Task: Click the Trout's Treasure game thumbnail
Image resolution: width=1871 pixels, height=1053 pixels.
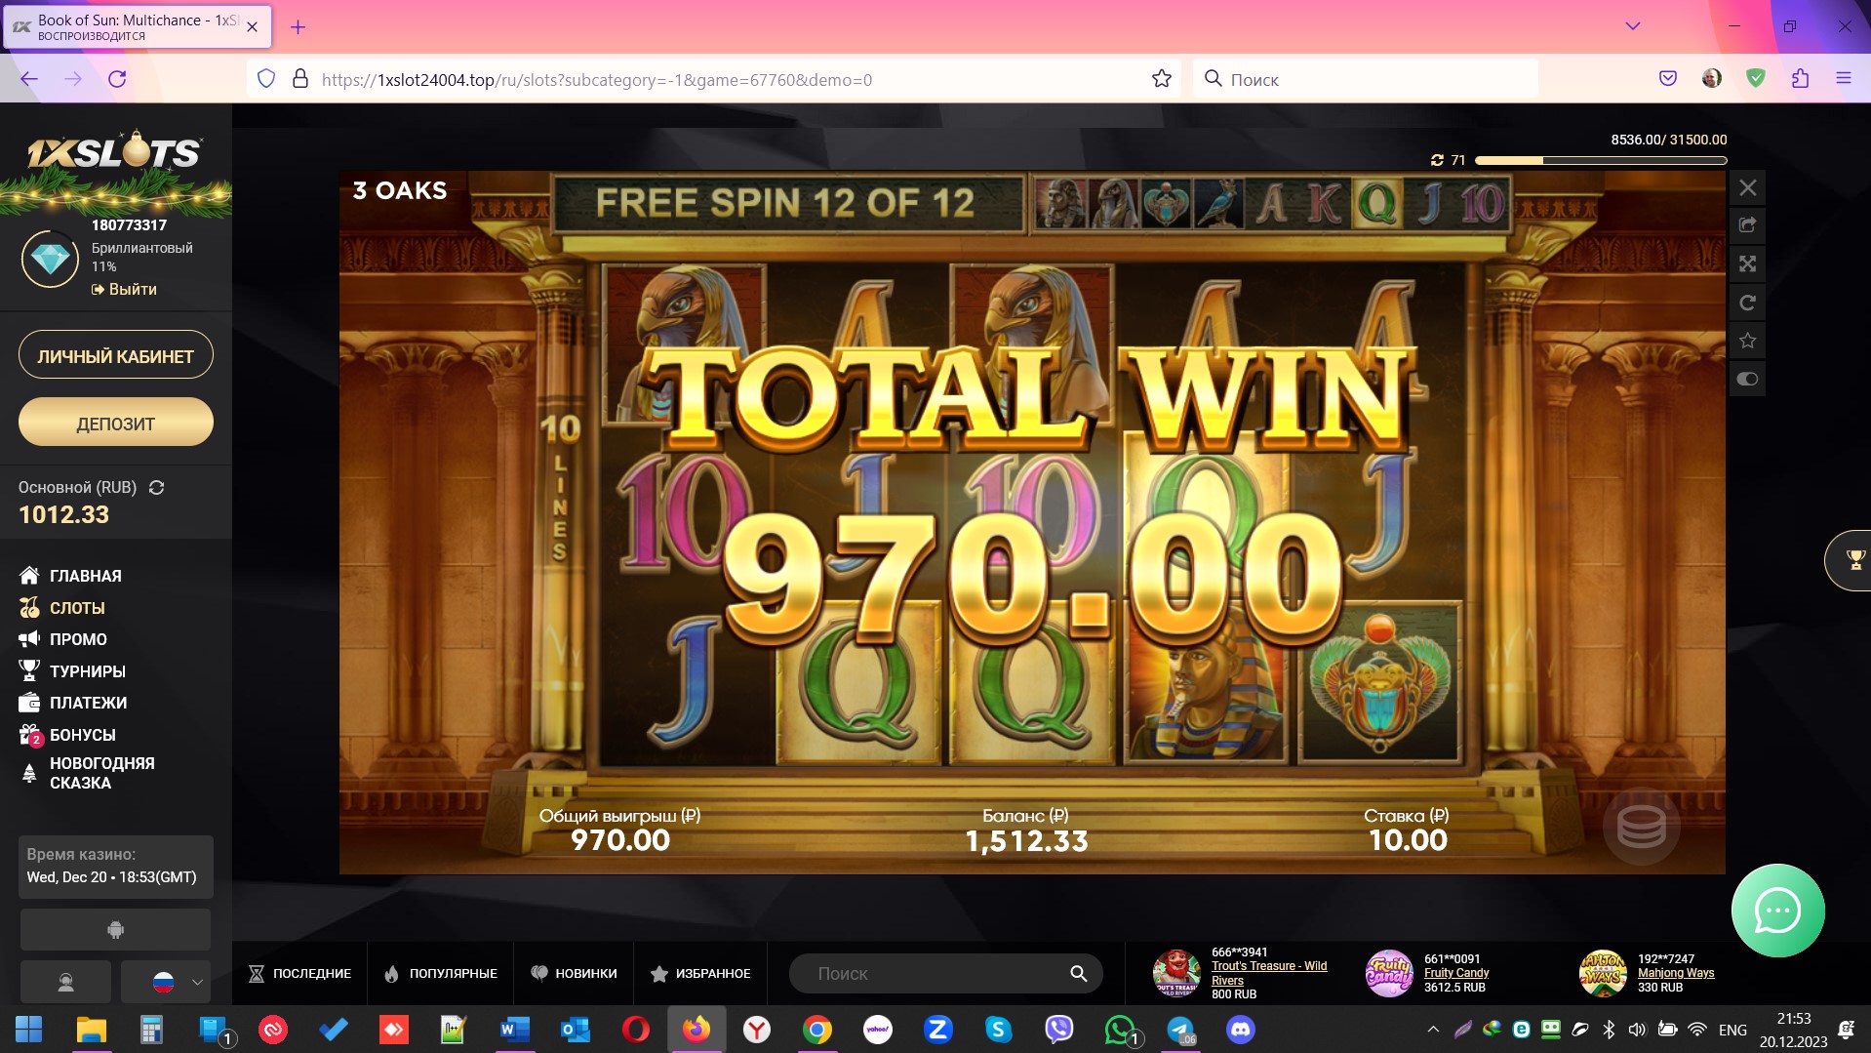Action: click(1176, 973)
